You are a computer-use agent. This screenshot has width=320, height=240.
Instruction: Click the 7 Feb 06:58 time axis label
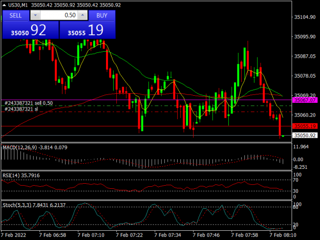(x=53, y=235)
